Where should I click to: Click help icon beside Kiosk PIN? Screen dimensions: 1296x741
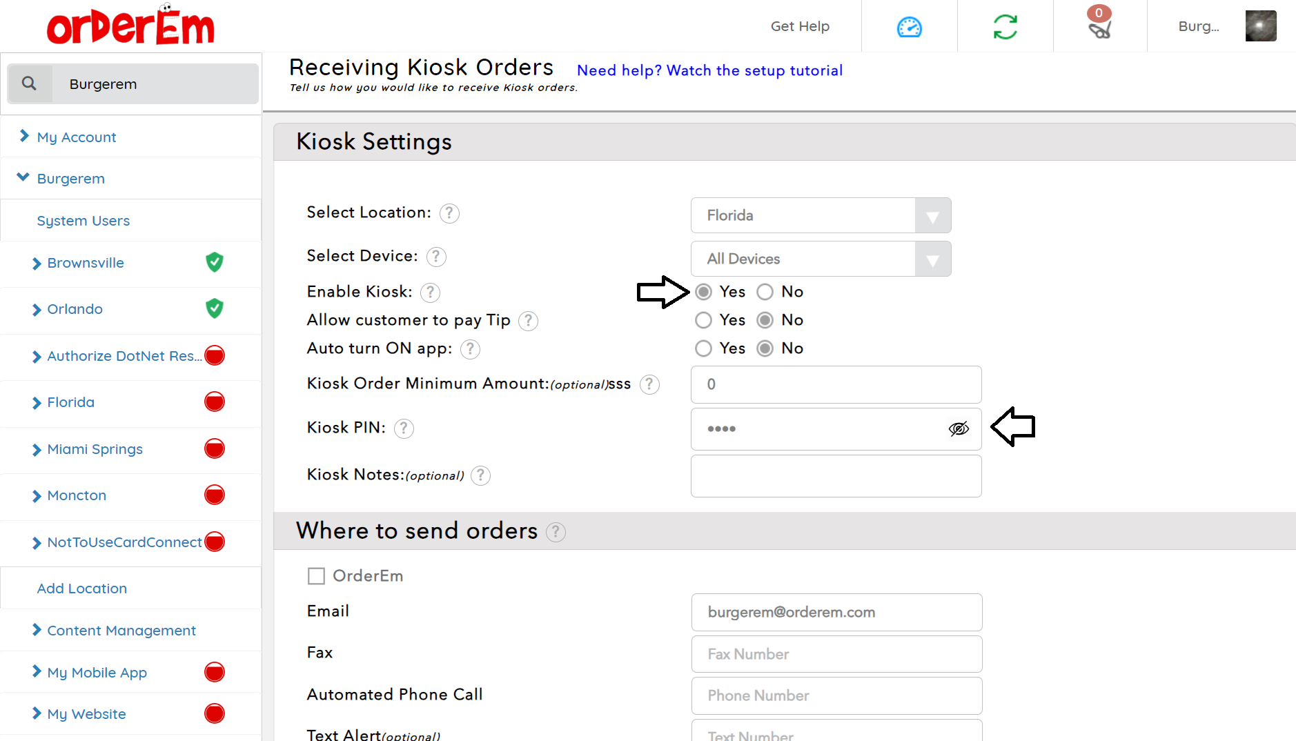(x=404, y=428)
